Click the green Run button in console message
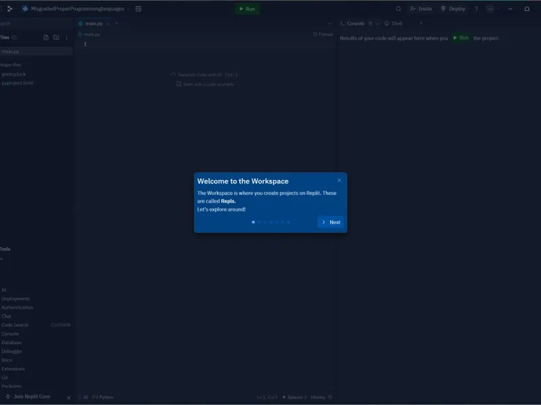The height and width of the screenshot is (405, 541). tap(461, 38)
